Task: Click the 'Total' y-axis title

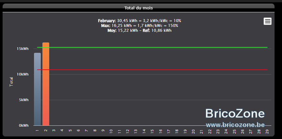Action: (11, 82)
